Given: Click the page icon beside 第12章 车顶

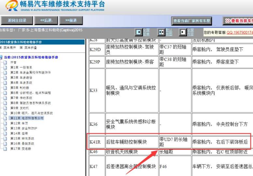Looking at the screenshot, I should pos(5,123).
